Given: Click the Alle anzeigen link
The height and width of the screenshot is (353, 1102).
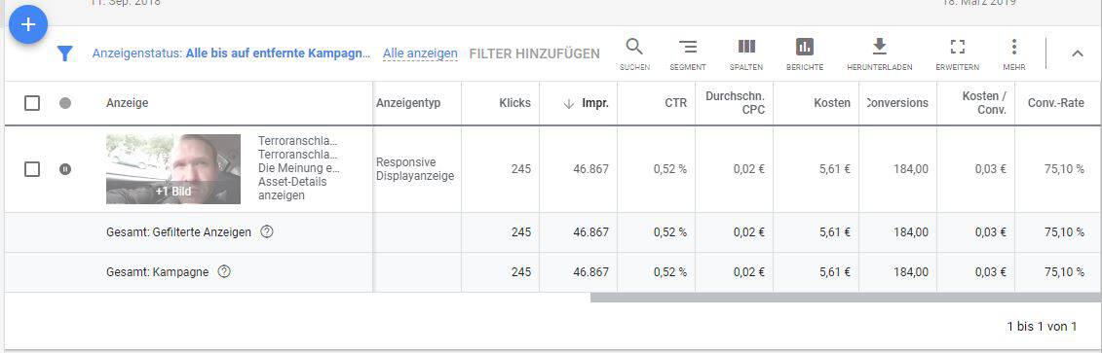Looking at the screenshot, I should point(420,53).
